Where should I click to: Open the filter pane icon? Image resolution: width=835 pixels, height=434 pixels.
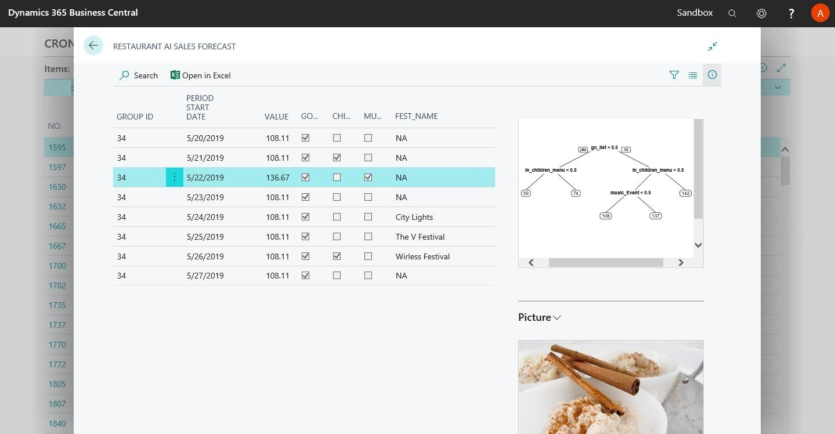point(674,75)
